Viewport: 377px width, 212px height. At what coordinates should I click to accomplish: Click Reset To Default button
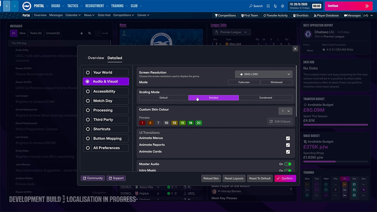coord(260,178)
